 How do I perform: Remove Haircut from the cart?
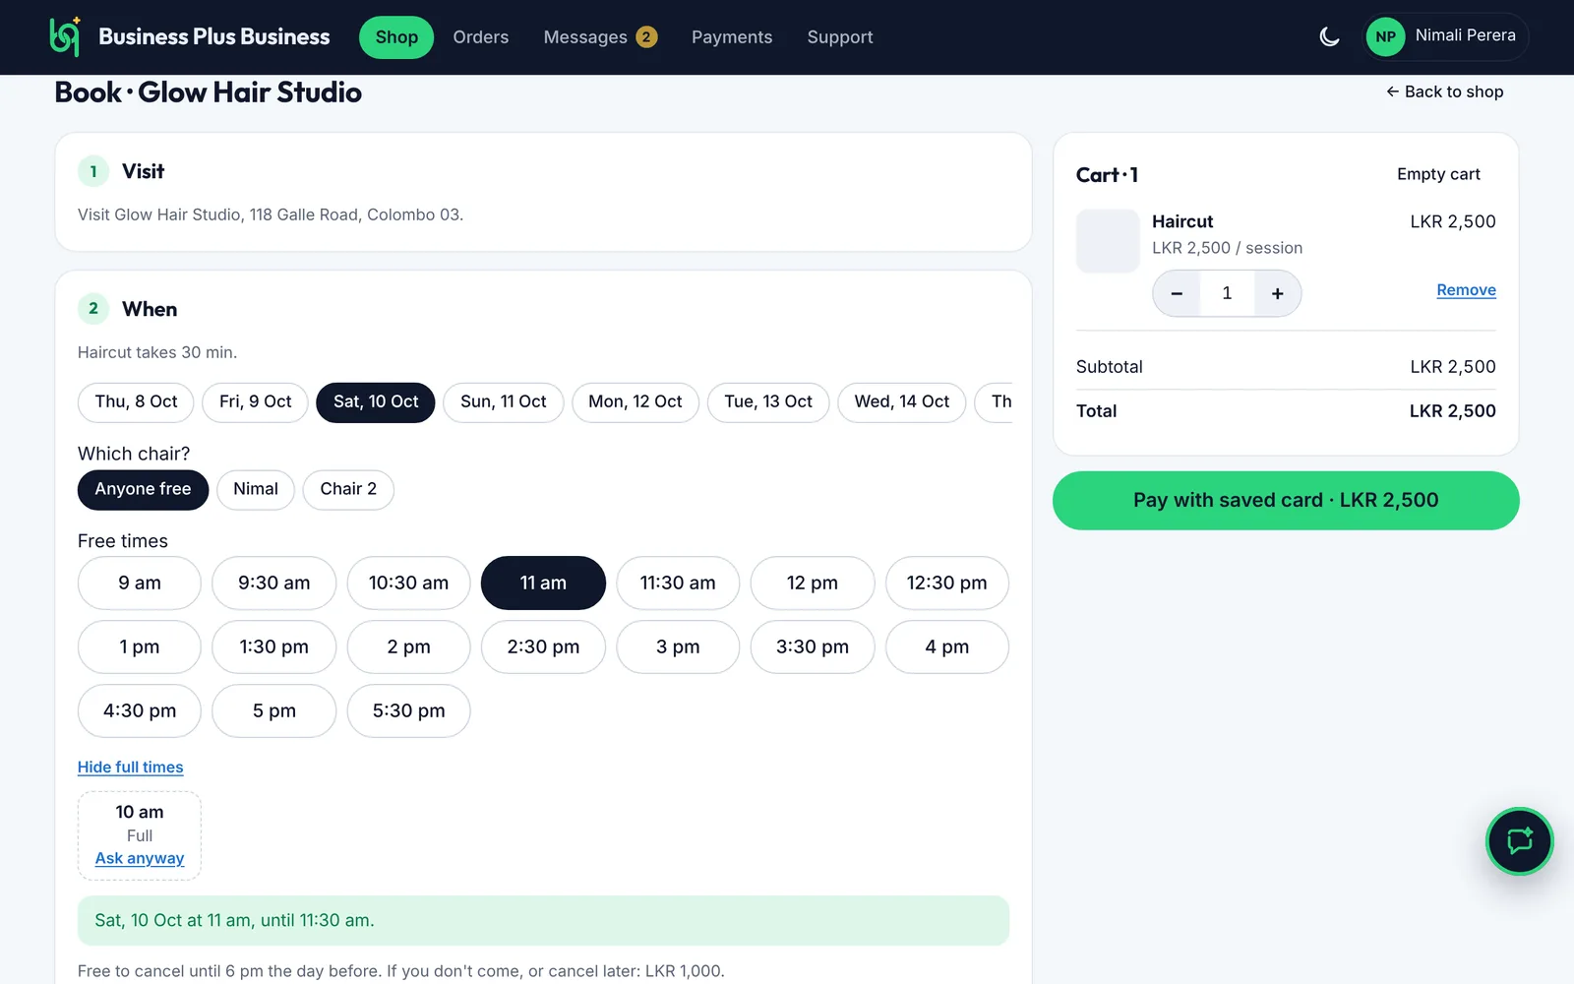pos(1466,290)
